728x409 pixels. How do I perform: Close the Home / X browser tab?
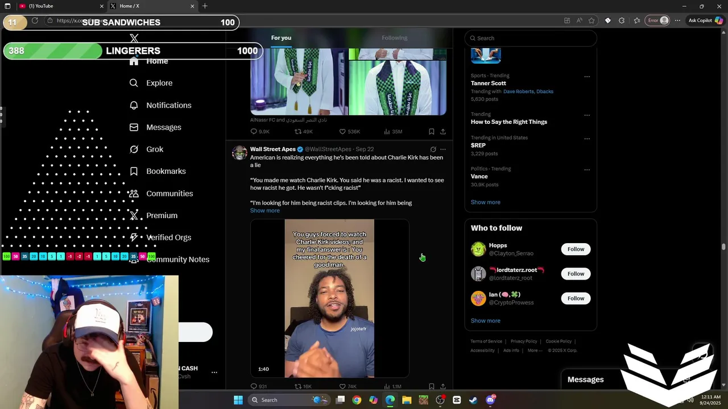click(192, 6)
